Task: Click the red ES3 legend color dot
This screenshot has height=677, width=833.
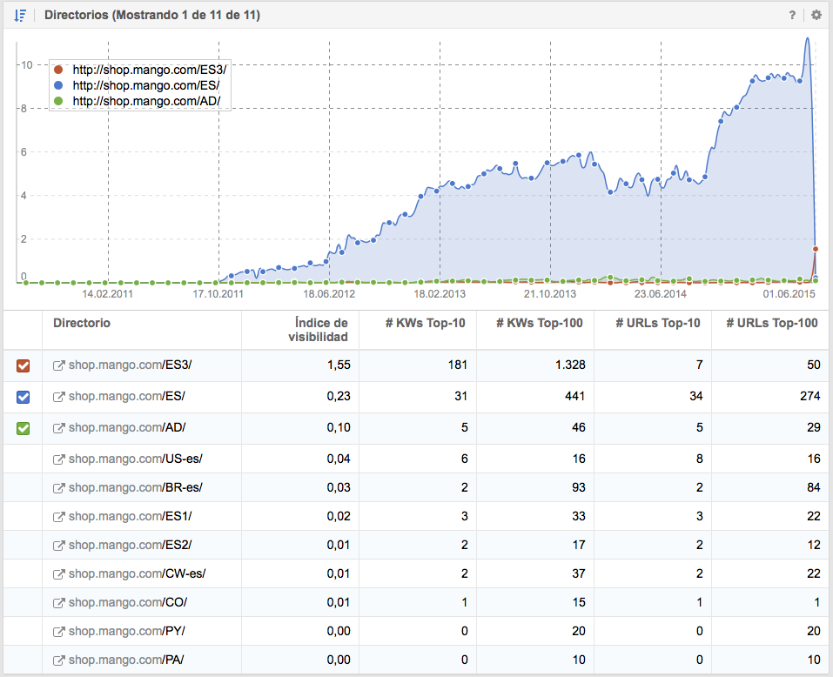Action: coord(58,70)
